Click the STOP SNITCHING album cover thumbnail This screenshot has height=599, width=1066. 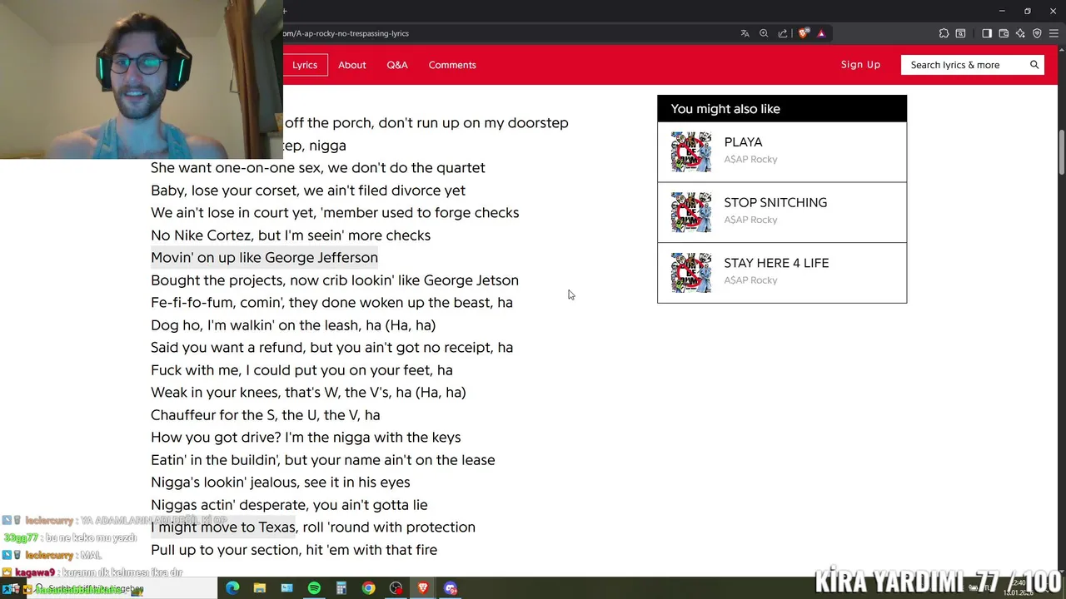691,212
